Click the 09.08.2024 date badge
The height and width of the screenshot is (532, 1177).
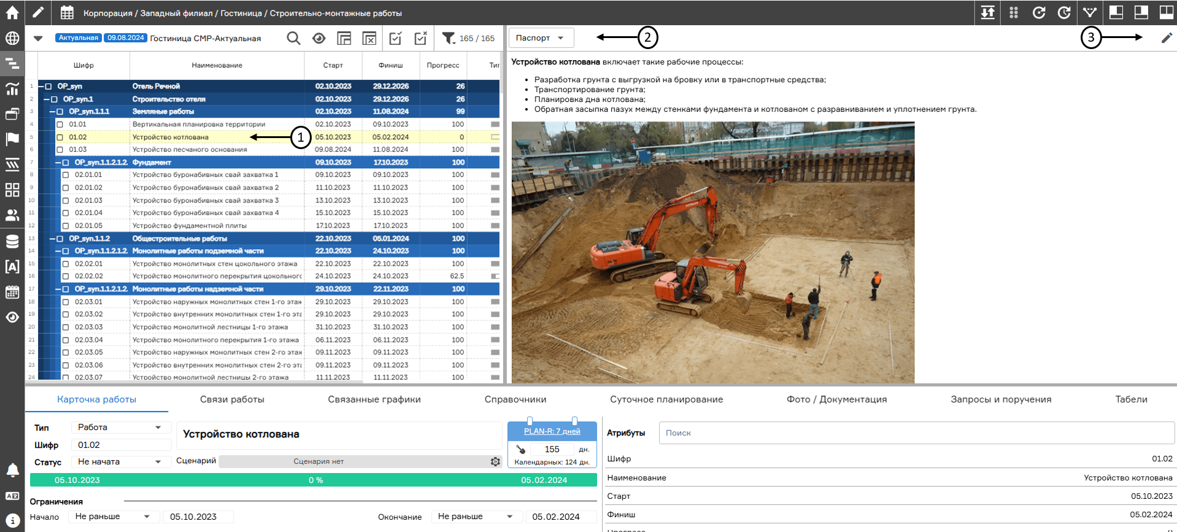125,38
